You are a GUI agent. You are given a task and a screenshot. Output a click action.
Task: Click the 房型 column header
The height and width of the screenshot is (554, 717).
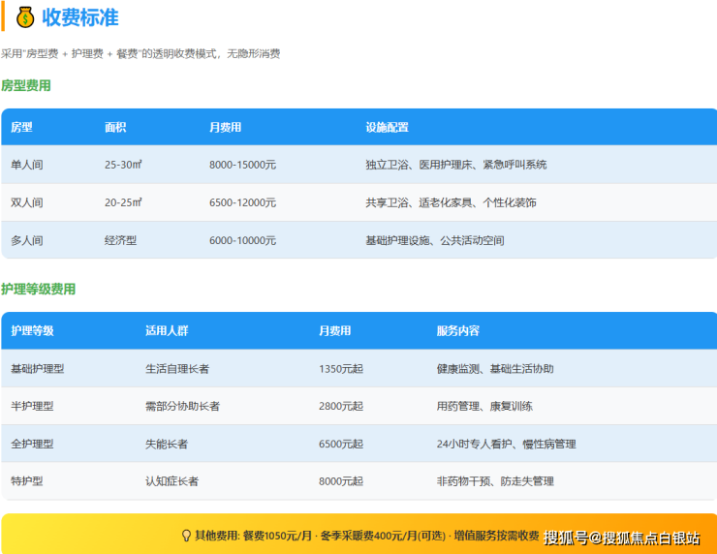click(x=21, y=127)
